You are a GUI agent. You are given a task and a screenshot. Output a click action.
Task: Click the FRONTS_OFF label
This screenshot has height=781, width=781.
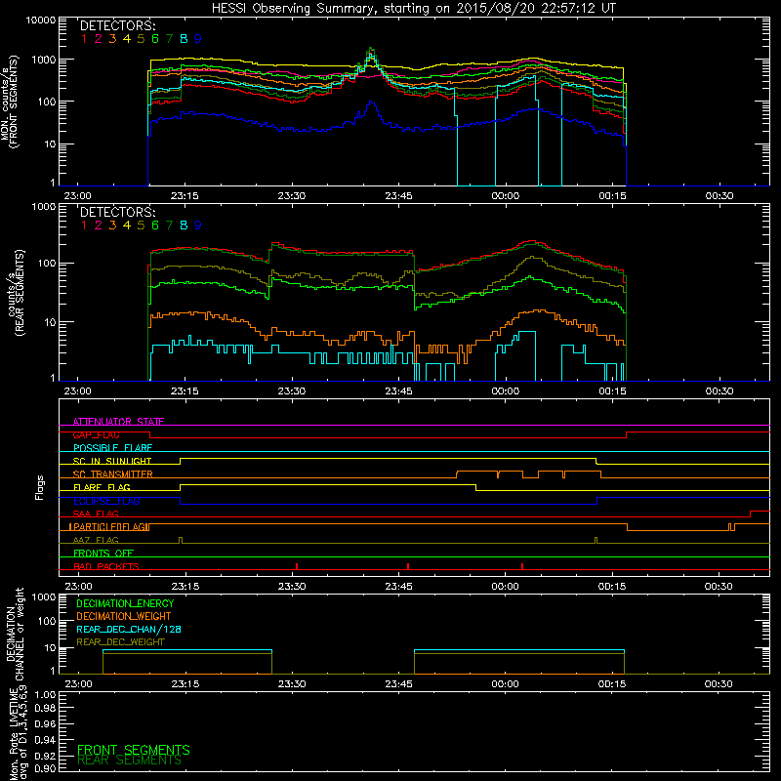tap(103, 554)
